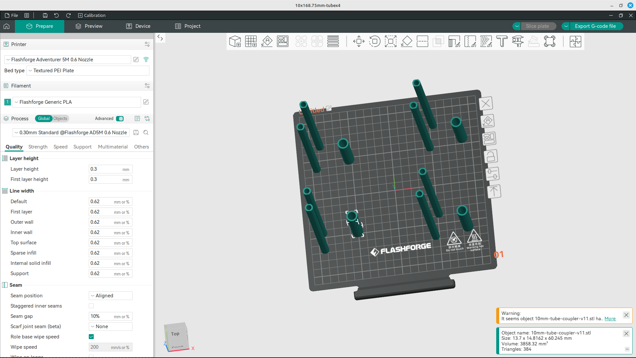This screenshot has height=358, width=636.
Task: Select the Lay on face tool
Action: pyautogui.click(x=406, y=41)
